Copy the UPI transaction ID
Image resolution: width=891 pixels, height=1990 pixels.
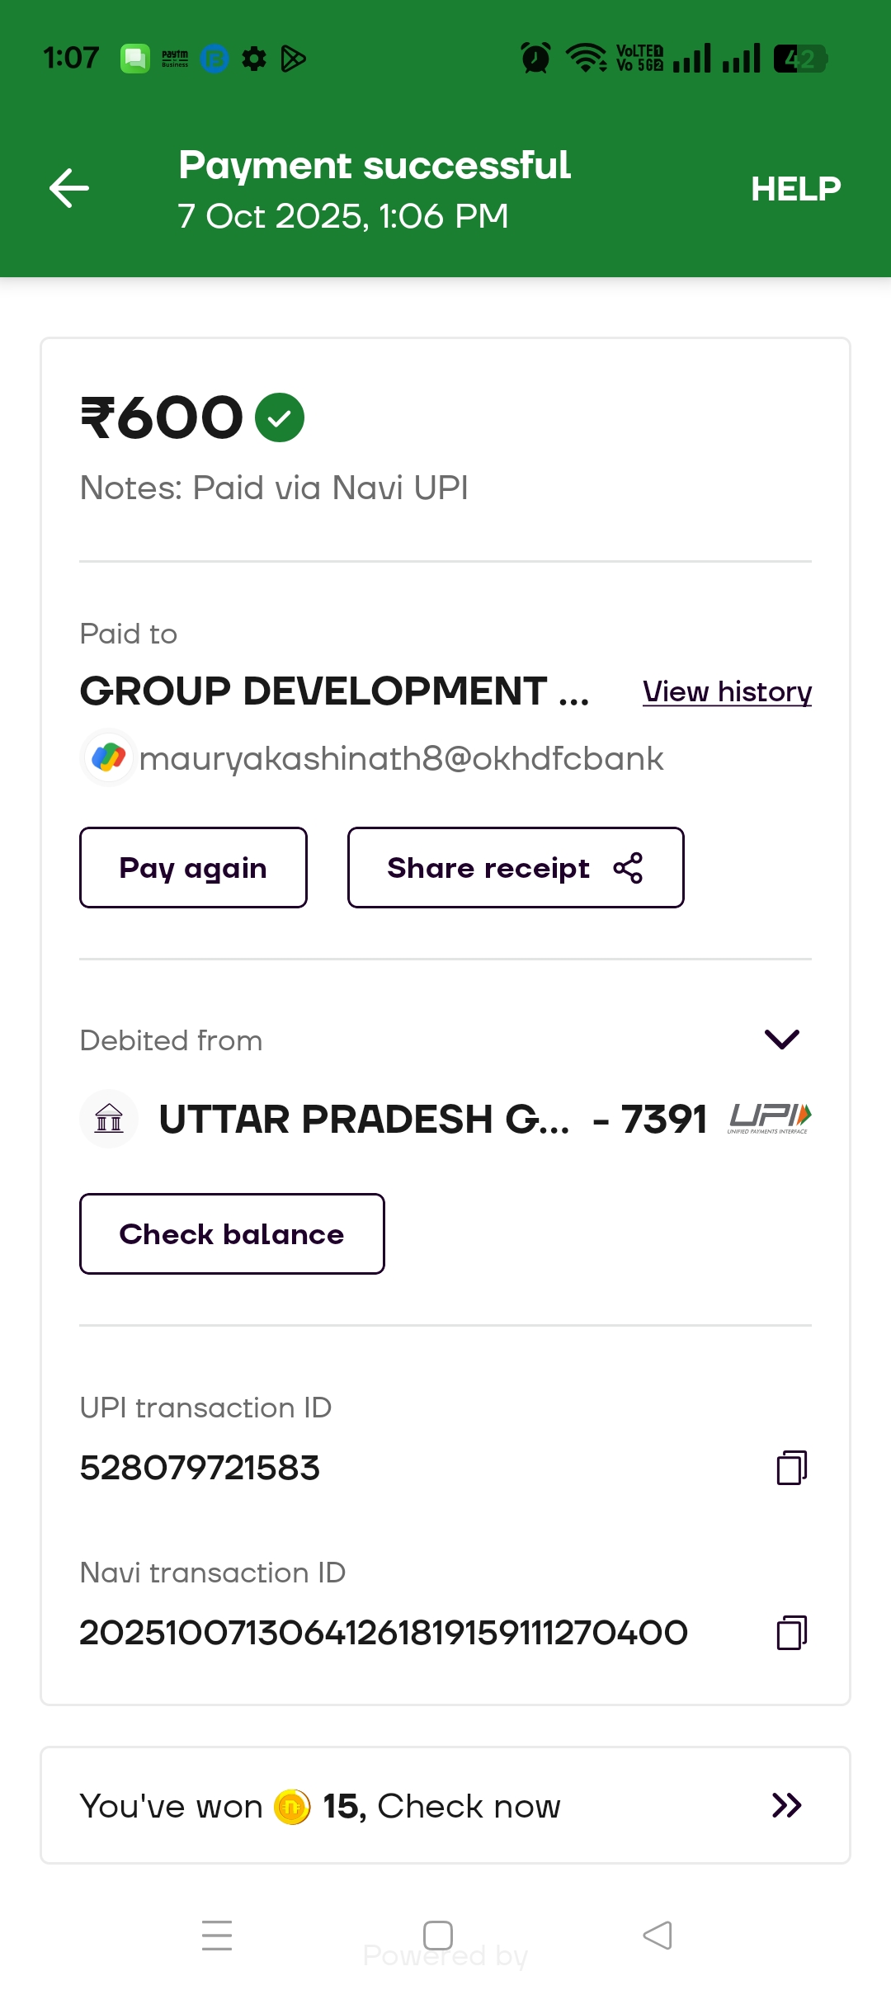pyautogui.click(x=791, y=1468)
